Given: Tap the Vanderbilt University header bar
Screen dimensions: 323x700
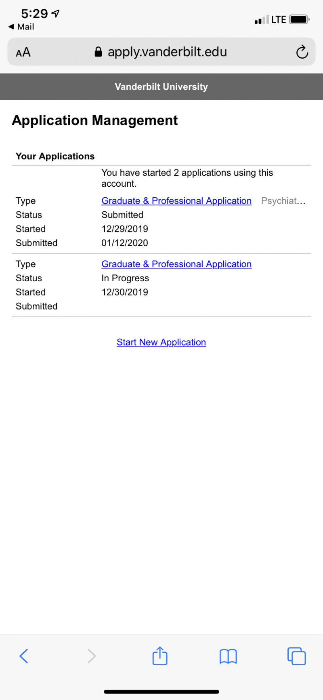Looking at the screenshot, I should [161, 86].
